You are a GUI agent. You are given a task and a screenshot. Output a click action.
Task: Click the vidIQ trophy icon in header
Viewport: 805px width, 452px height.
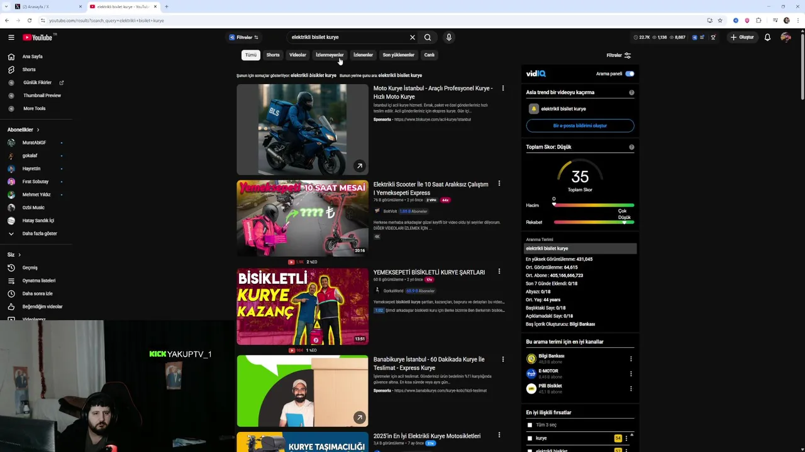tap(713, 37)
